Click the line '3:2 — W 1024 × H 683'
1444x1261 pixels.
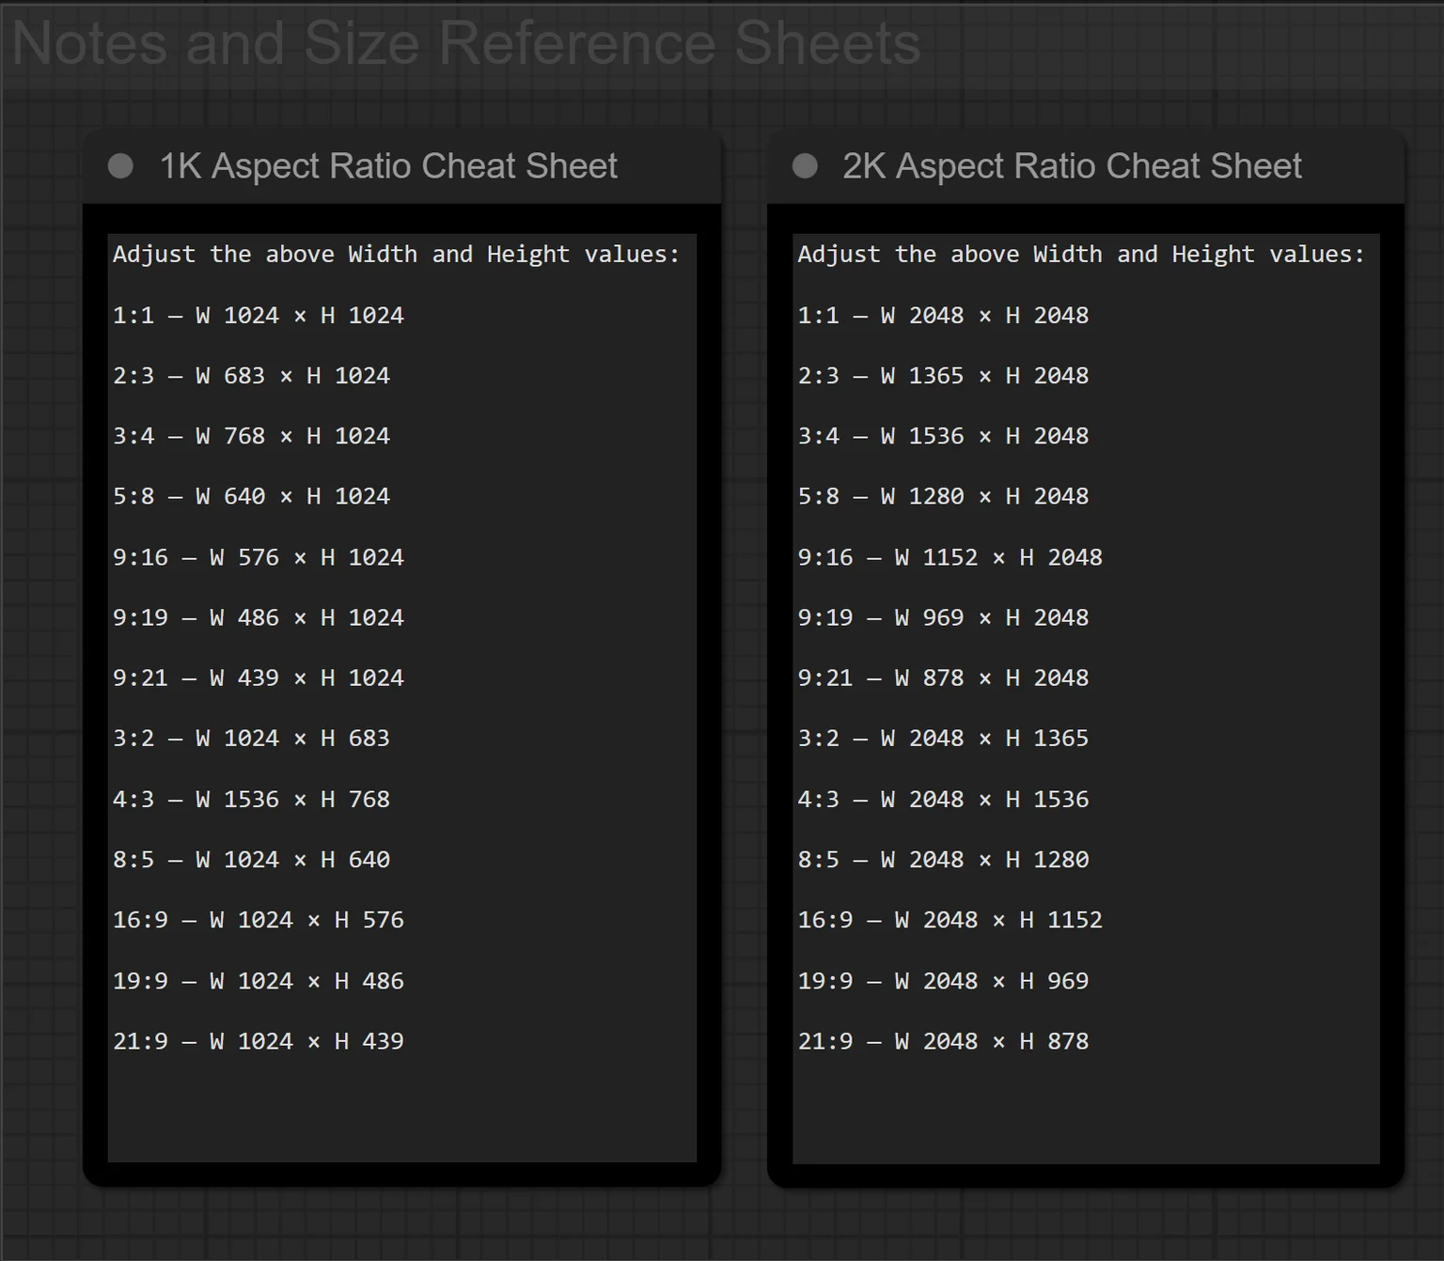[x=251, y=738]
